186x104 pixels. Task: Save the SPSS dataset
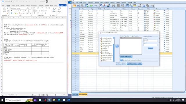coord(78,5)
